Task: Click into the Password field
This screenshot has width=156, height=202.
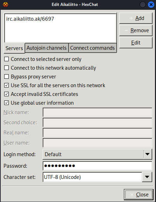Action: coord(97,166)
